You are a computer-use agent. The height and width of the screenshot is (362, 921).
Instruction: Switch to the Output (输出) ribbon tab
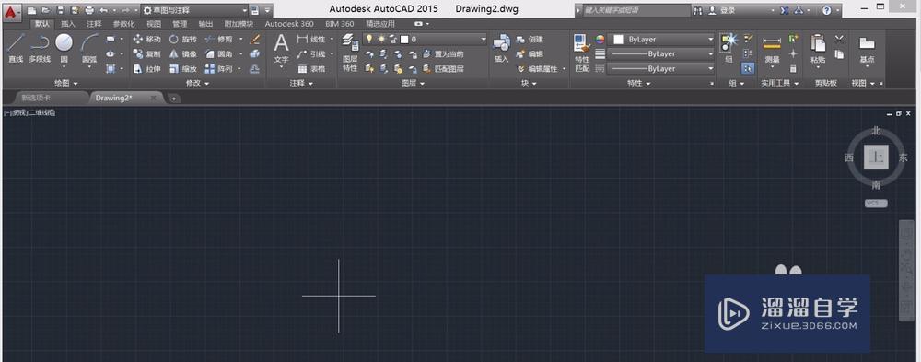(x=205, y=24)
